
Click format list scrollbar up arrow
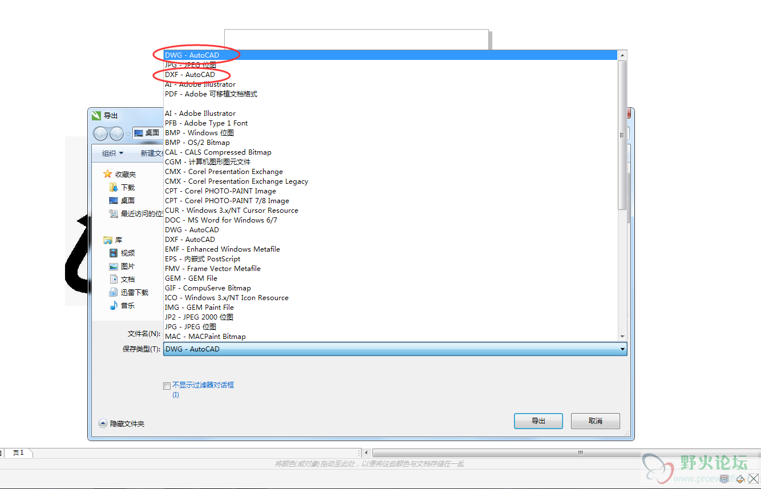pyautogui.click(x=622, y=55)
